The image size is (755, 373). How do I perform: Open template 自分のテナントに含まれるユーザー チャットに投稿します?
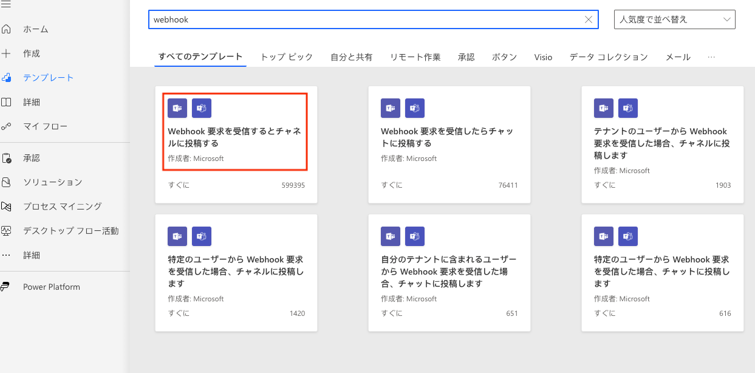449,272
